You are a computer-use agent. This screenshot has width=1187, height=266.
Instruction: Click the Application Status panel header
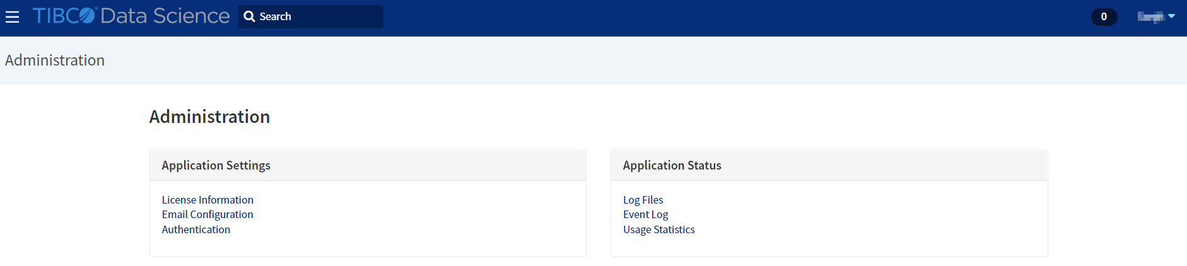coord(829,165)
